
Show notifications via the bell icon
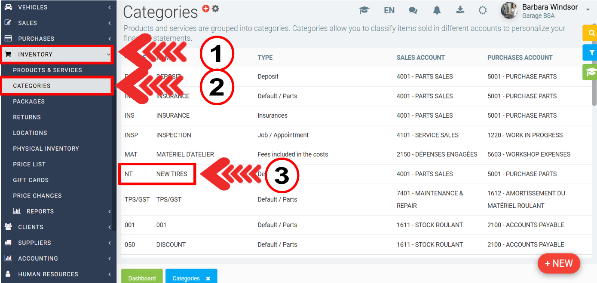[437, 10]
